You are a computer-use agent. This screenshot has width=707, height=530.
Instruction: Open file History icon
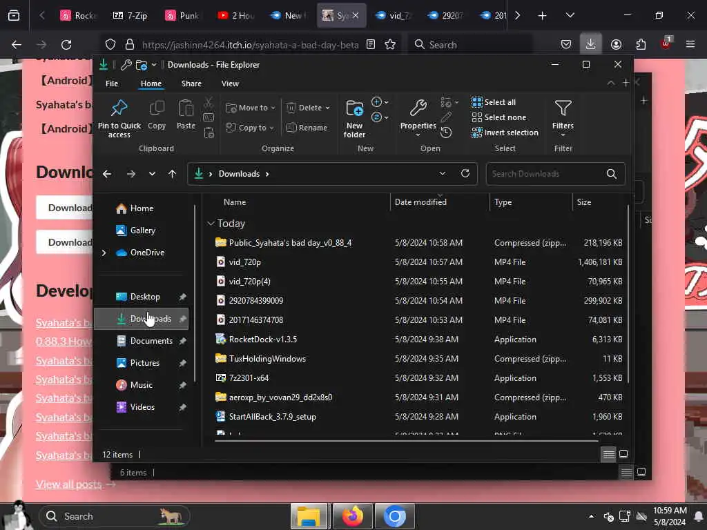(446, 132)
